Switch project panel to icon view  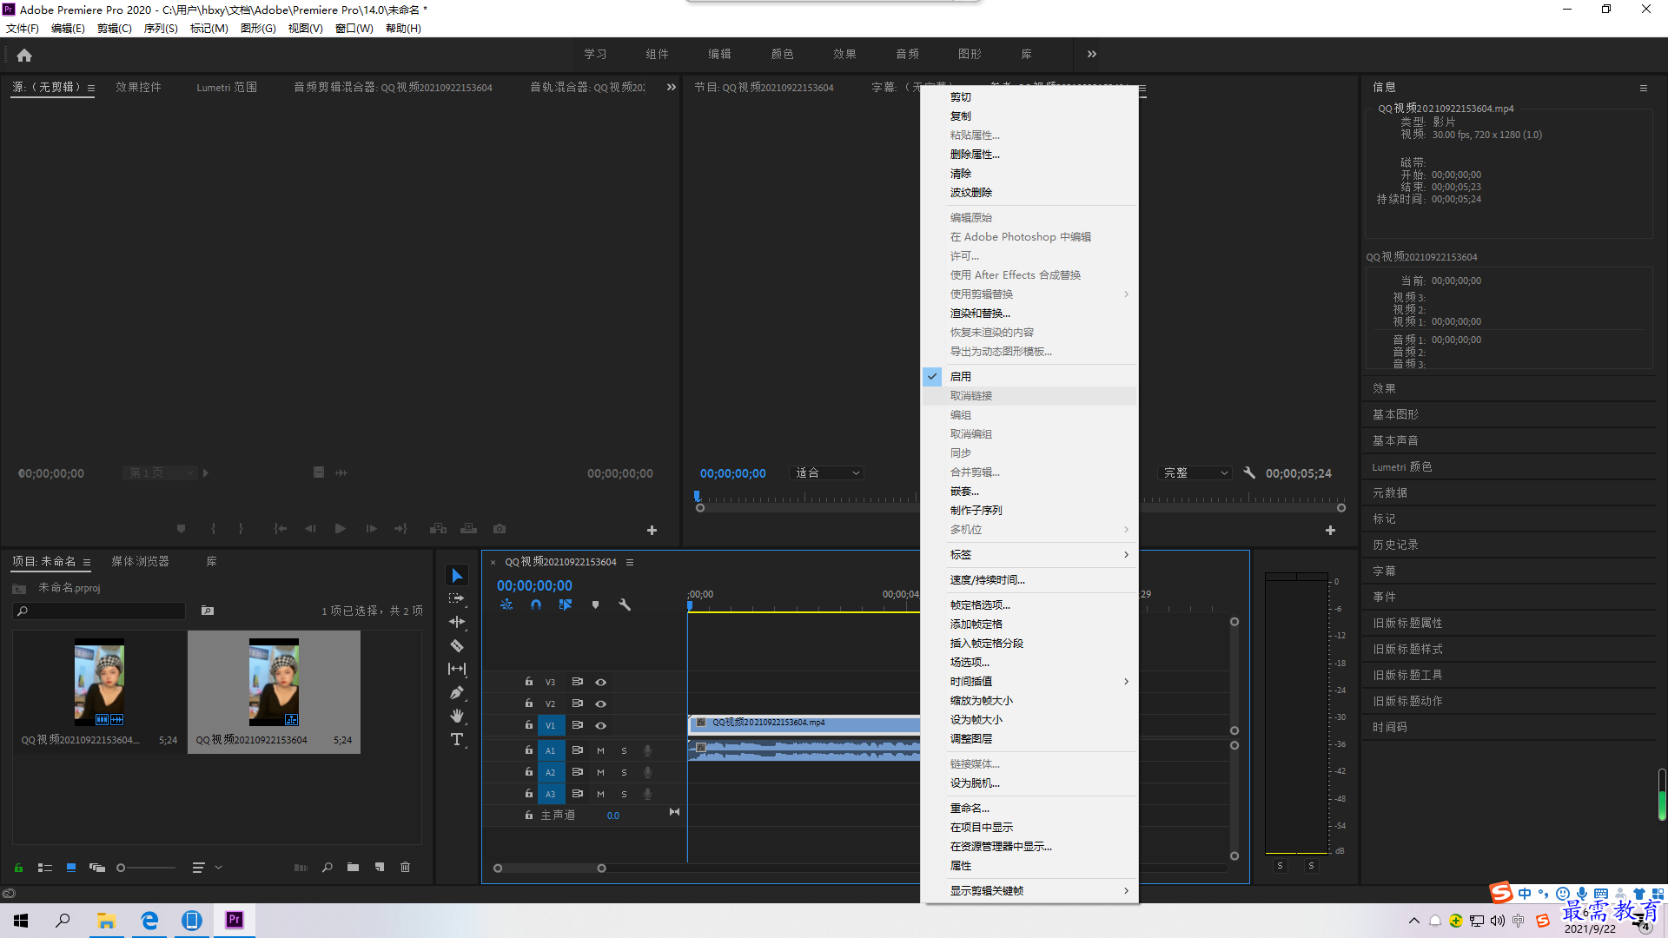click(x=71, y=867)
